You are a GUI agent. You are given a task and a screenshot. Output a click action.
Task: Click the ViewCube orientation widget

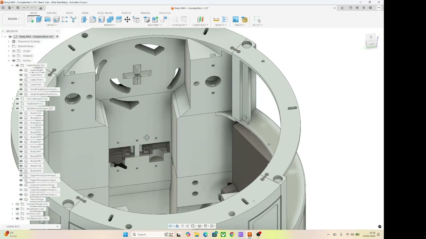click(371, 41)
